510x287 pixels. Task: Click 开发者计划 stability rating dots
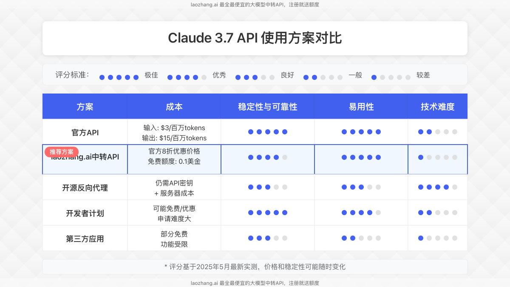click(268, 213)
